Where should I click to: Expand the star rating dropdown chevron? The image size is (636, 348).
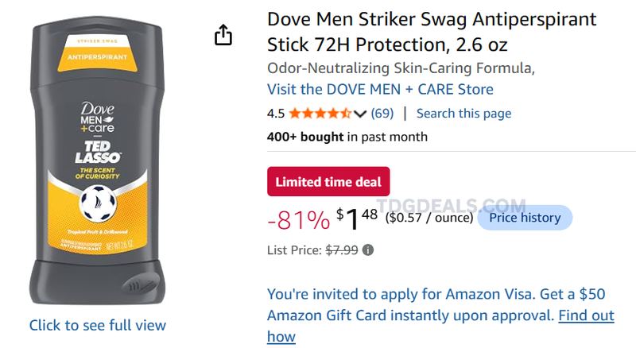tap(360, 114)
